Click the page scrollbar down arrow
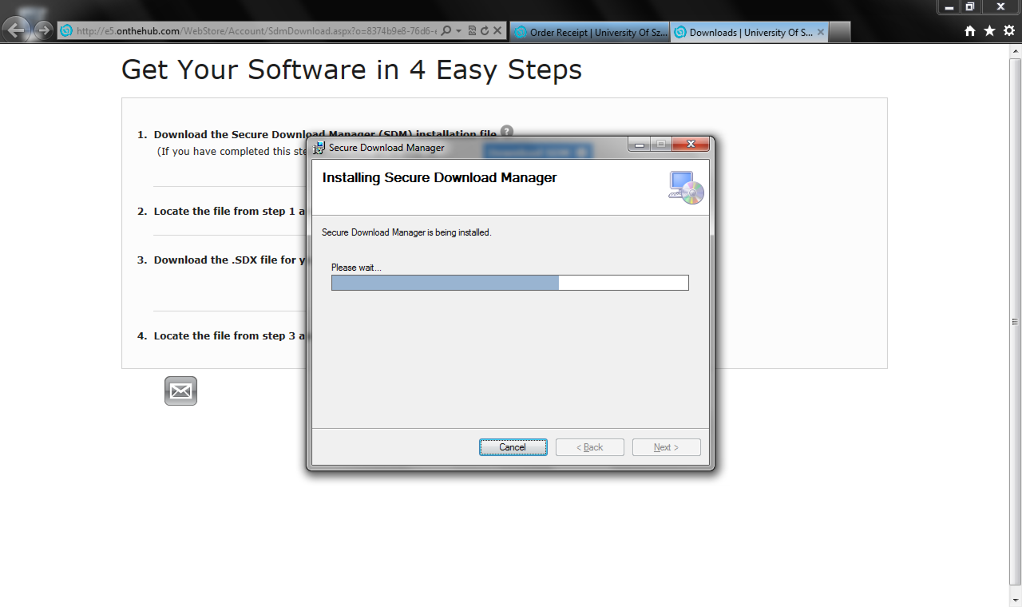The width and height of the screenshot is (1022, 607). (1016, 600)
